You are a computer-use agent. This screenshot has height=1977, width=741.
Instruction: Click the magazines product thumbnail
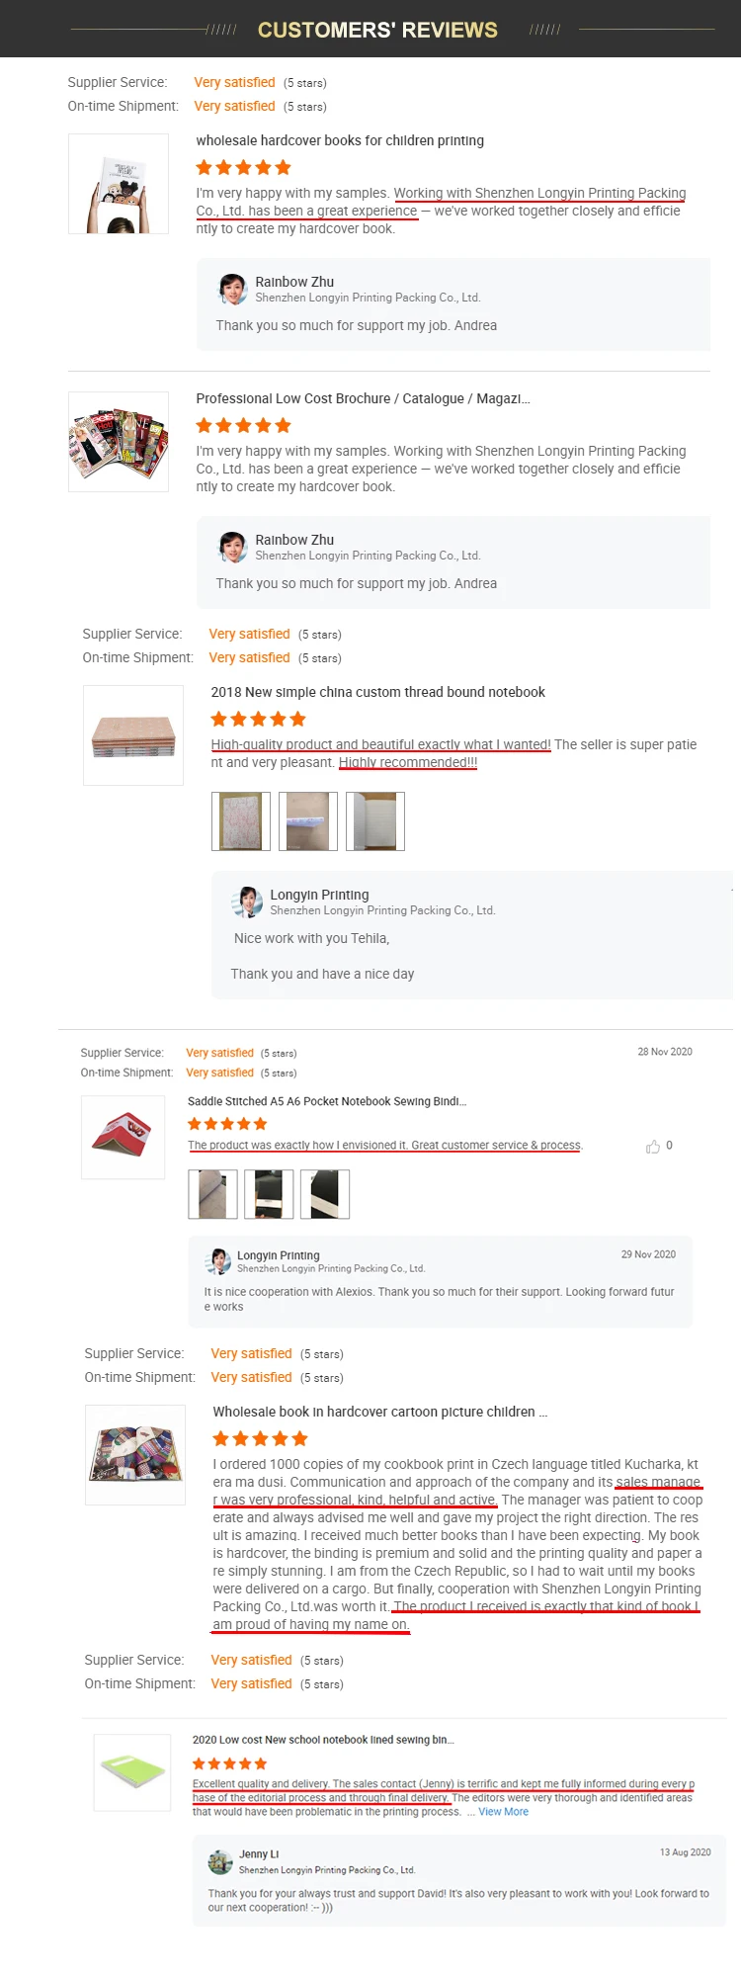[119, 442]
